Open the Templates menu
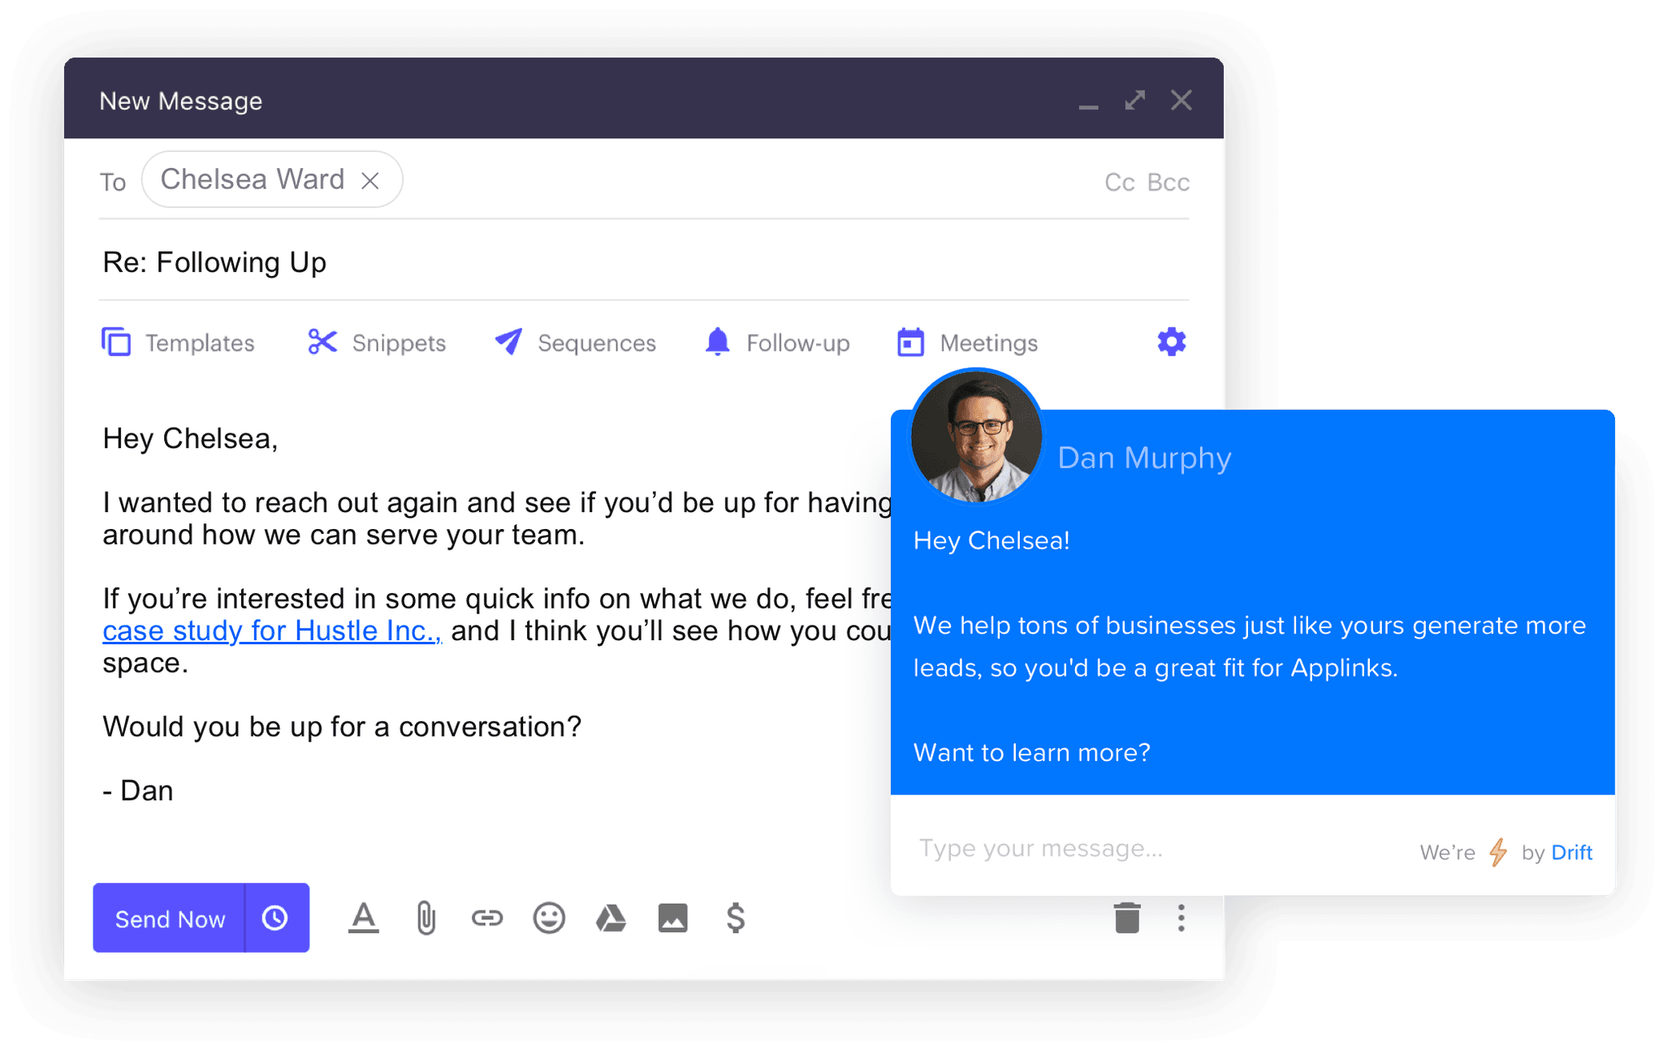This screenshot has width=1663, height=1050. (179, 342)
